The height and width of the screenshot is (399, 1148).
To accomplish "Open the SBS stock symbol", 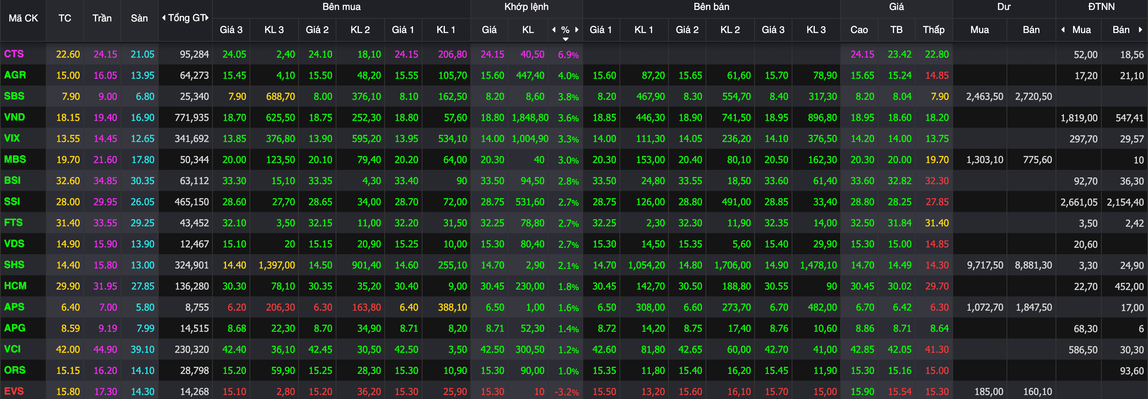I will (x=14, y=96).
